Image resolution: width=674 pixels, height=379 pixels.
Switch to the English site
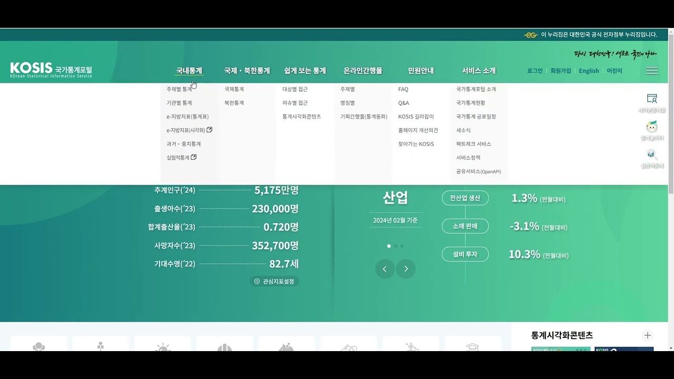pyautogui.click(x=589, y=71)
